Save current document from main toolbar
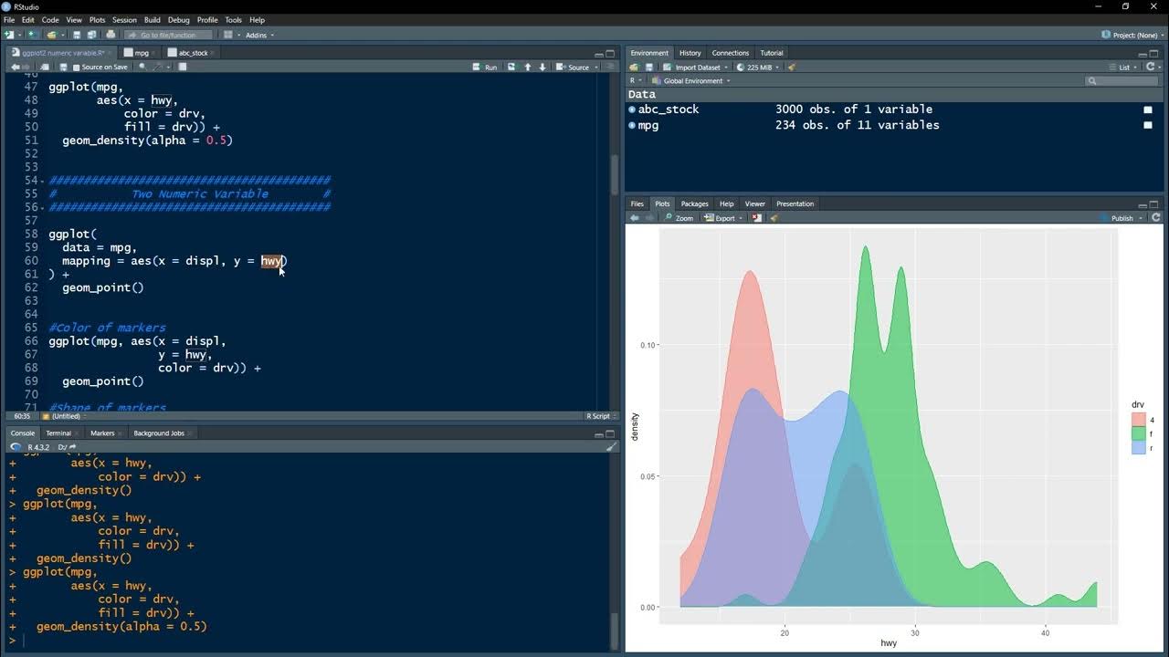 (77, 35)
